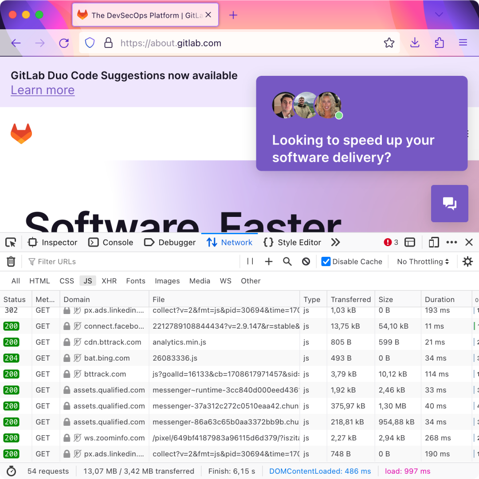Expand hidden DevTools tabs with chevron
479x479 pixels.
pos(336,242)
